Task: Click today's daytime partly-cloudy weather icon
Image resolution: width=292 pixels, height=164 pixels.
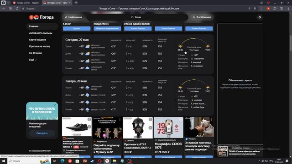Action: pos(88,54)
